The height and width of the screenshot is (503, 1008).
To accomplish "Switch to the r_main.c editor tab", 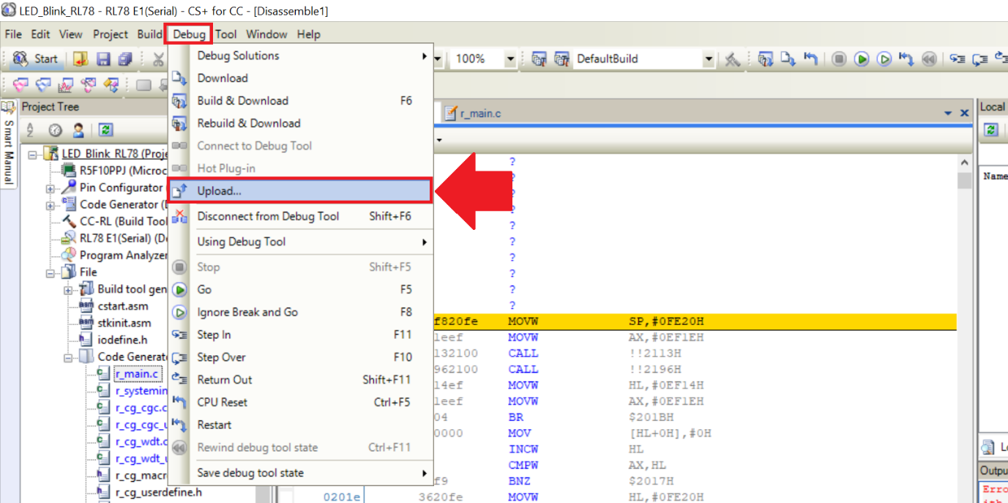I will (x=473, y=113).
